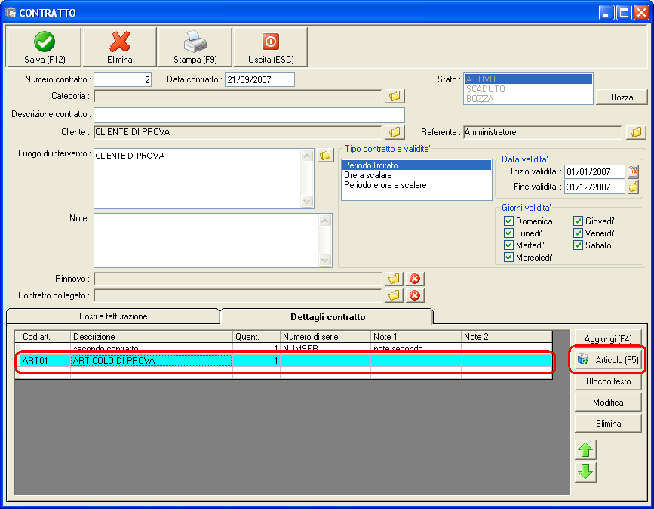Open folder picker next to Categoria

(395, 96)
